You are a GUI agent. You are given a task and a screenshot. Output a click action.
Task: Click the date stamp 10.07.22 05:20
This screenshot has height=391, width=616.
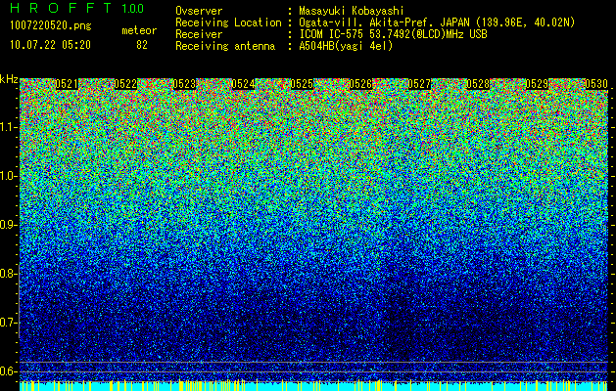(x=50, y=45)
